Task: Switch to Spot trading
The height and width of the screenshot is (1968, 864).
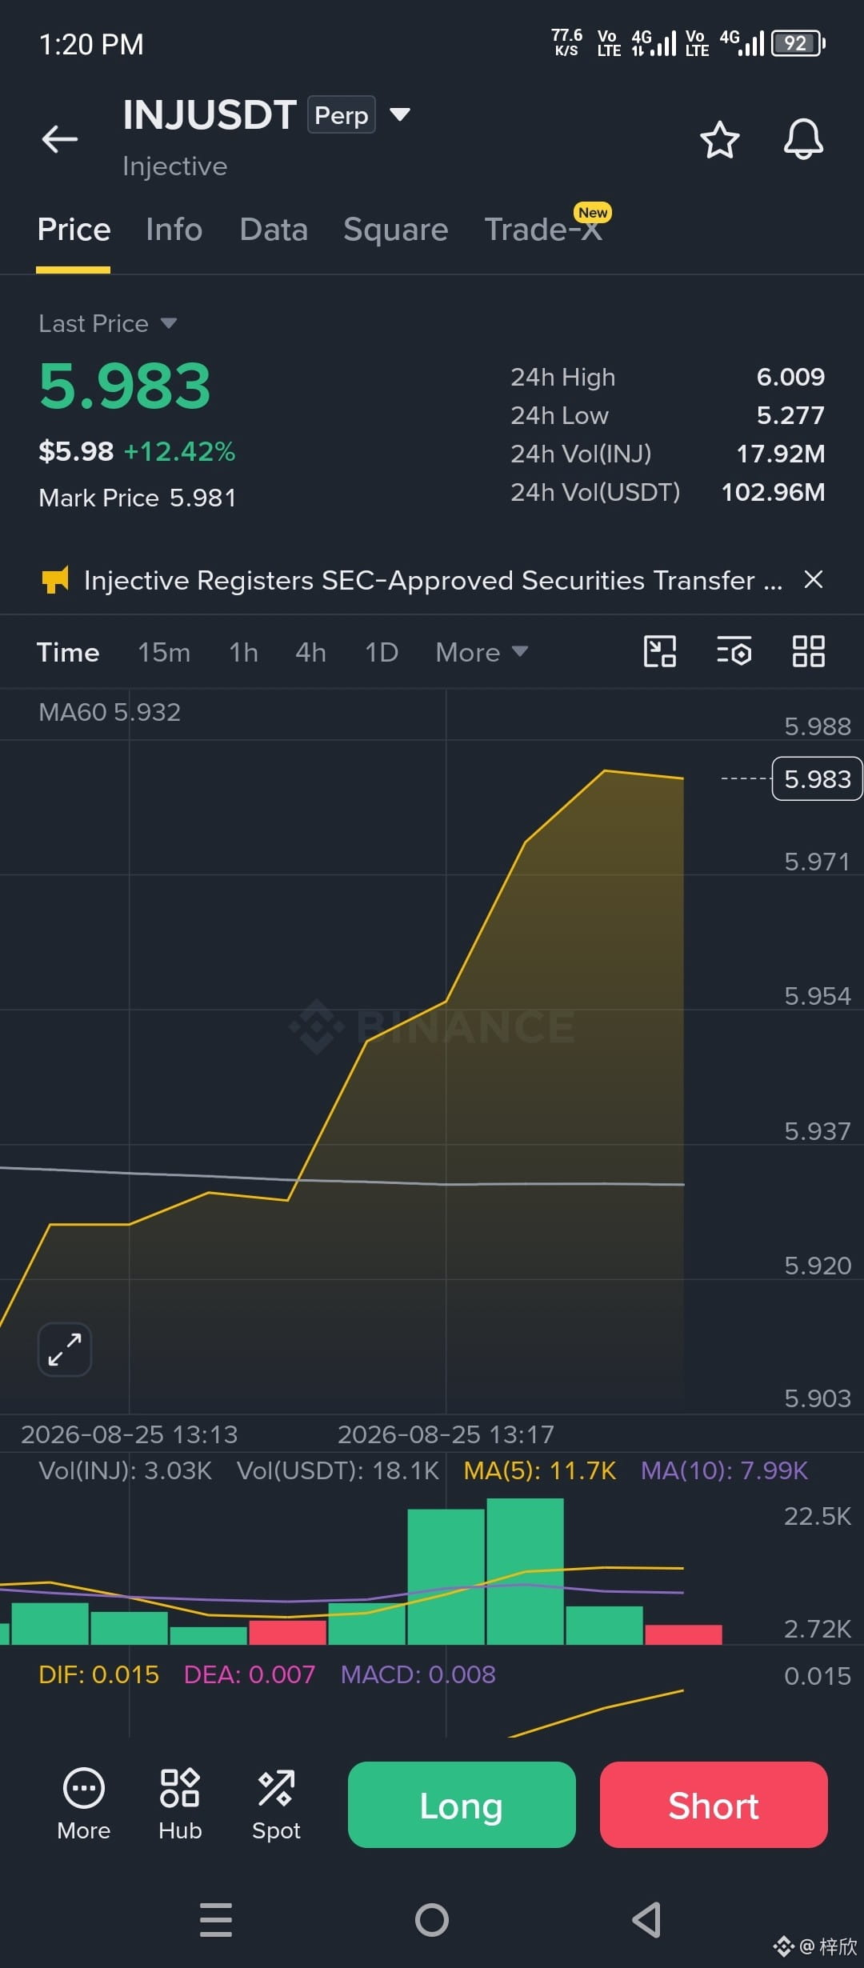Action: click(276, 1804)
